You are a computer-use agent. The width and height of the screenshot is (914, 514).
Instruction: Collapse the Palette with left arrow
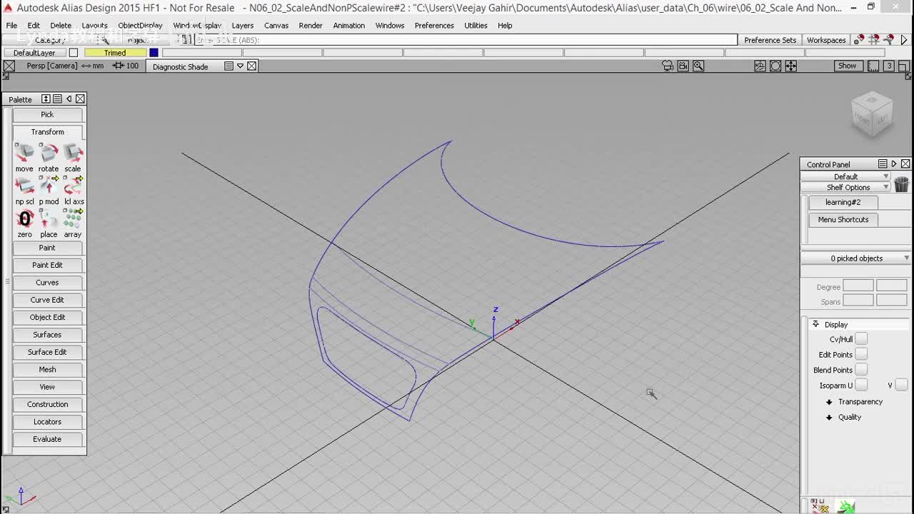(69, 99)
